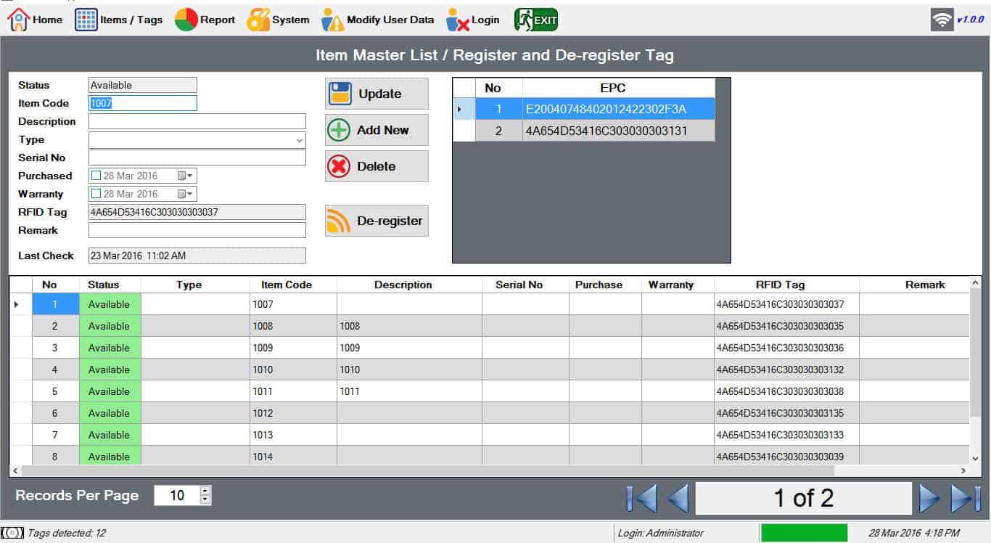The image size is (991, 543).
Task: Expand the Type dropdown list
Action: [x=299, y=140]
